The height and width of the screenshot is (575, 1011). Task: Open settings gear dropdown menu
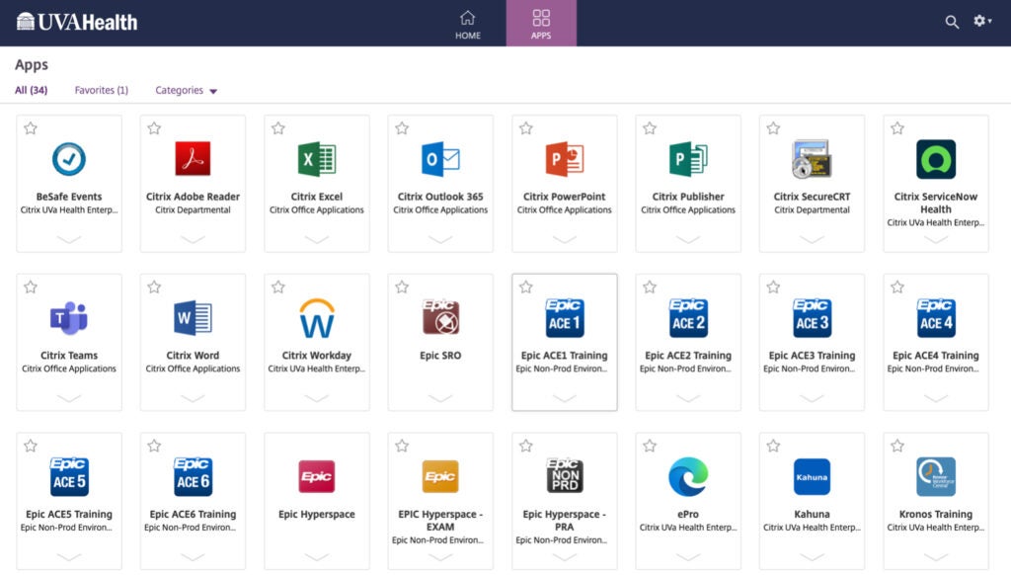click(x=982, y=22)
